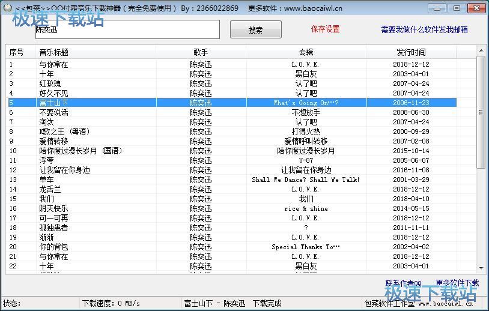
Task: Select the song 可一可再
Action: pyautogui.click(x=53, y=218)
